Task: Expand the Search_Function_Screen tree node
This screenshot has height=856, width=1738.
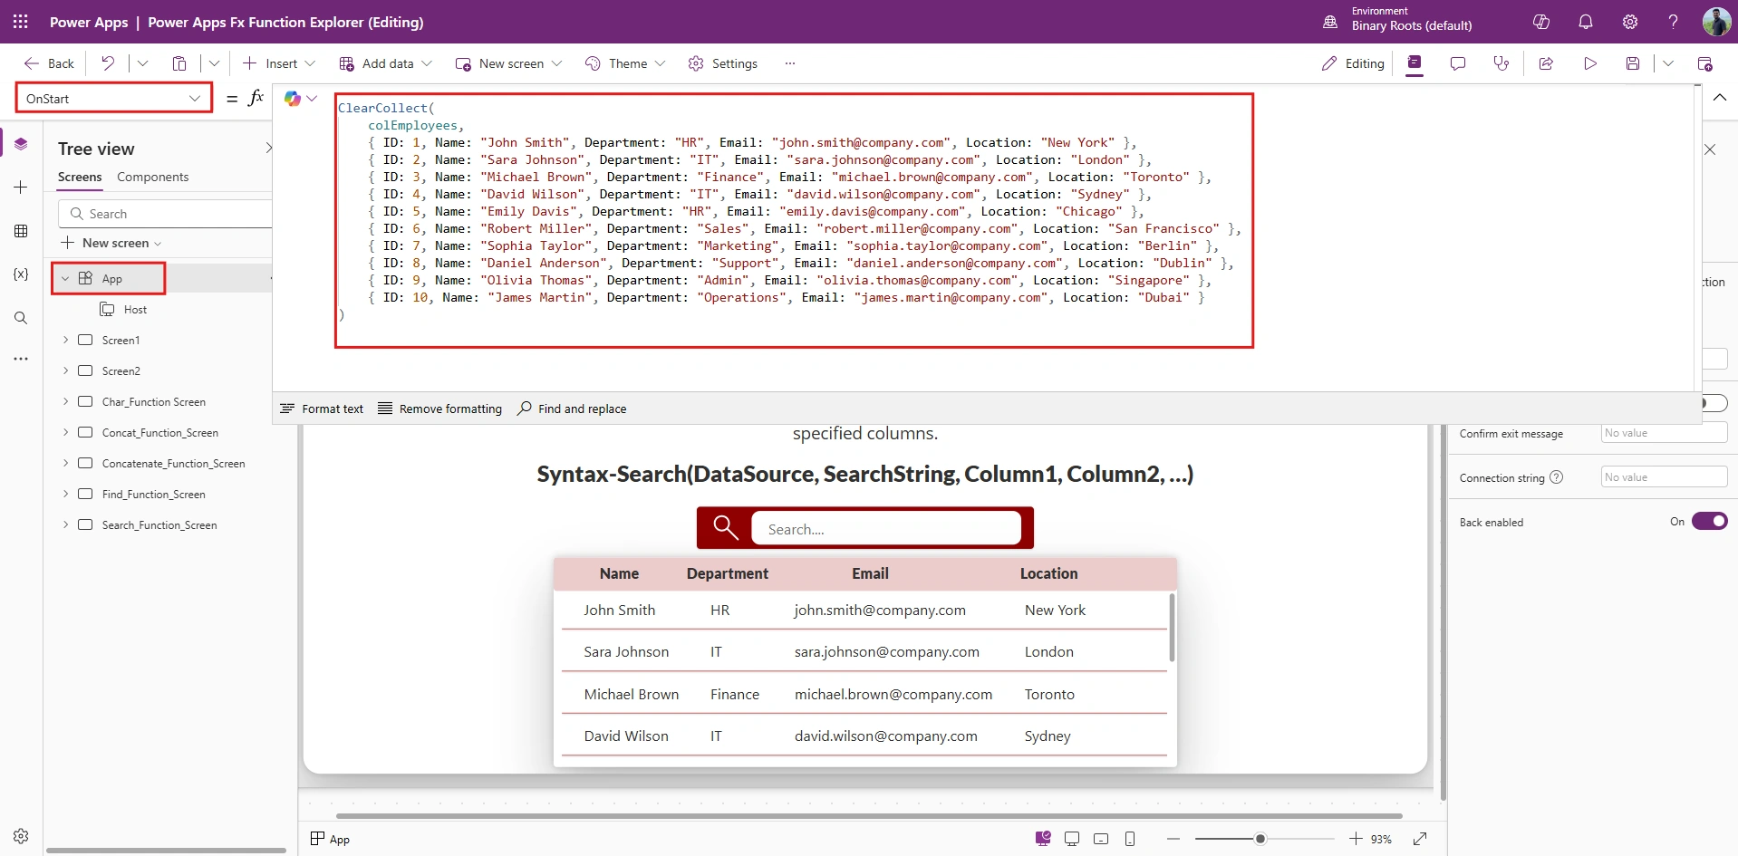Action: (x=65, y=524)
